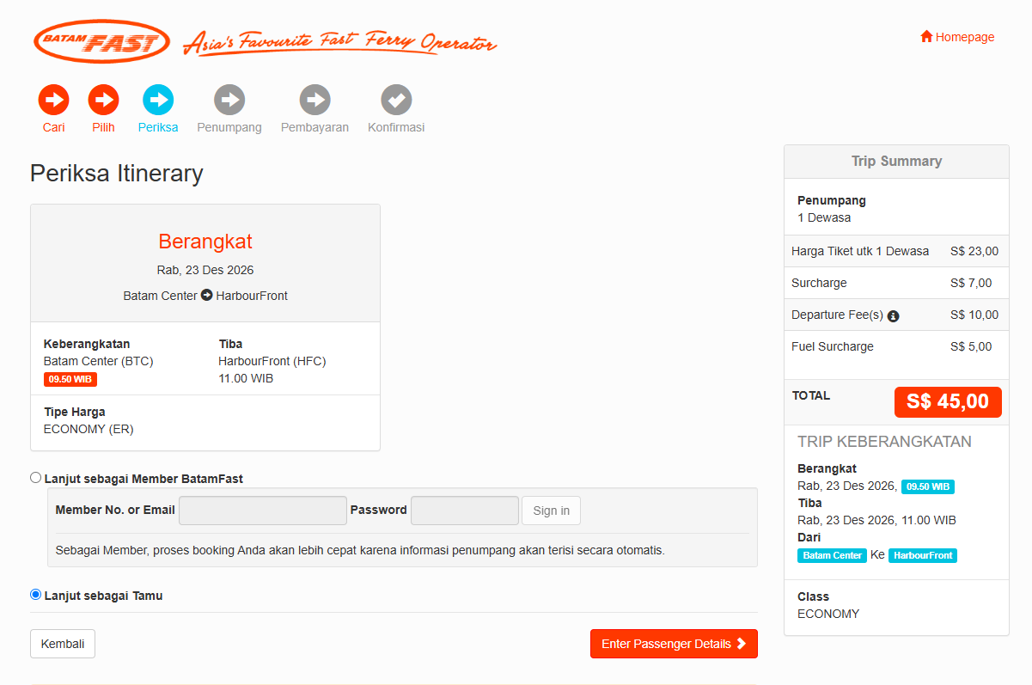Click the 'Periksa Itinerary' page heading
Image resolution: width=1032 pixels, height=685 pixels.
117,174
